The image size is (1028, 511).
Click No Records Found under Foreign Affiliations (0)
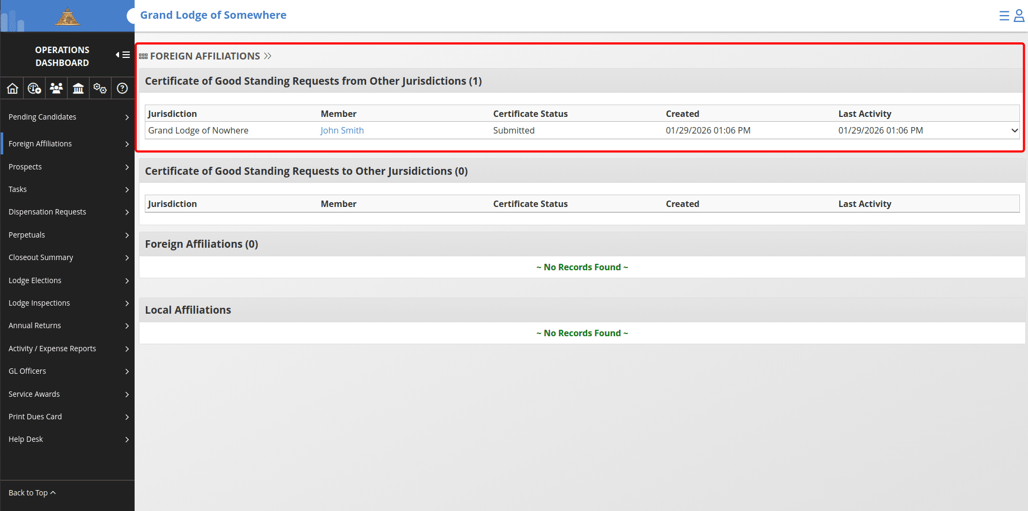pyautogui.click(x=582, y=267)
